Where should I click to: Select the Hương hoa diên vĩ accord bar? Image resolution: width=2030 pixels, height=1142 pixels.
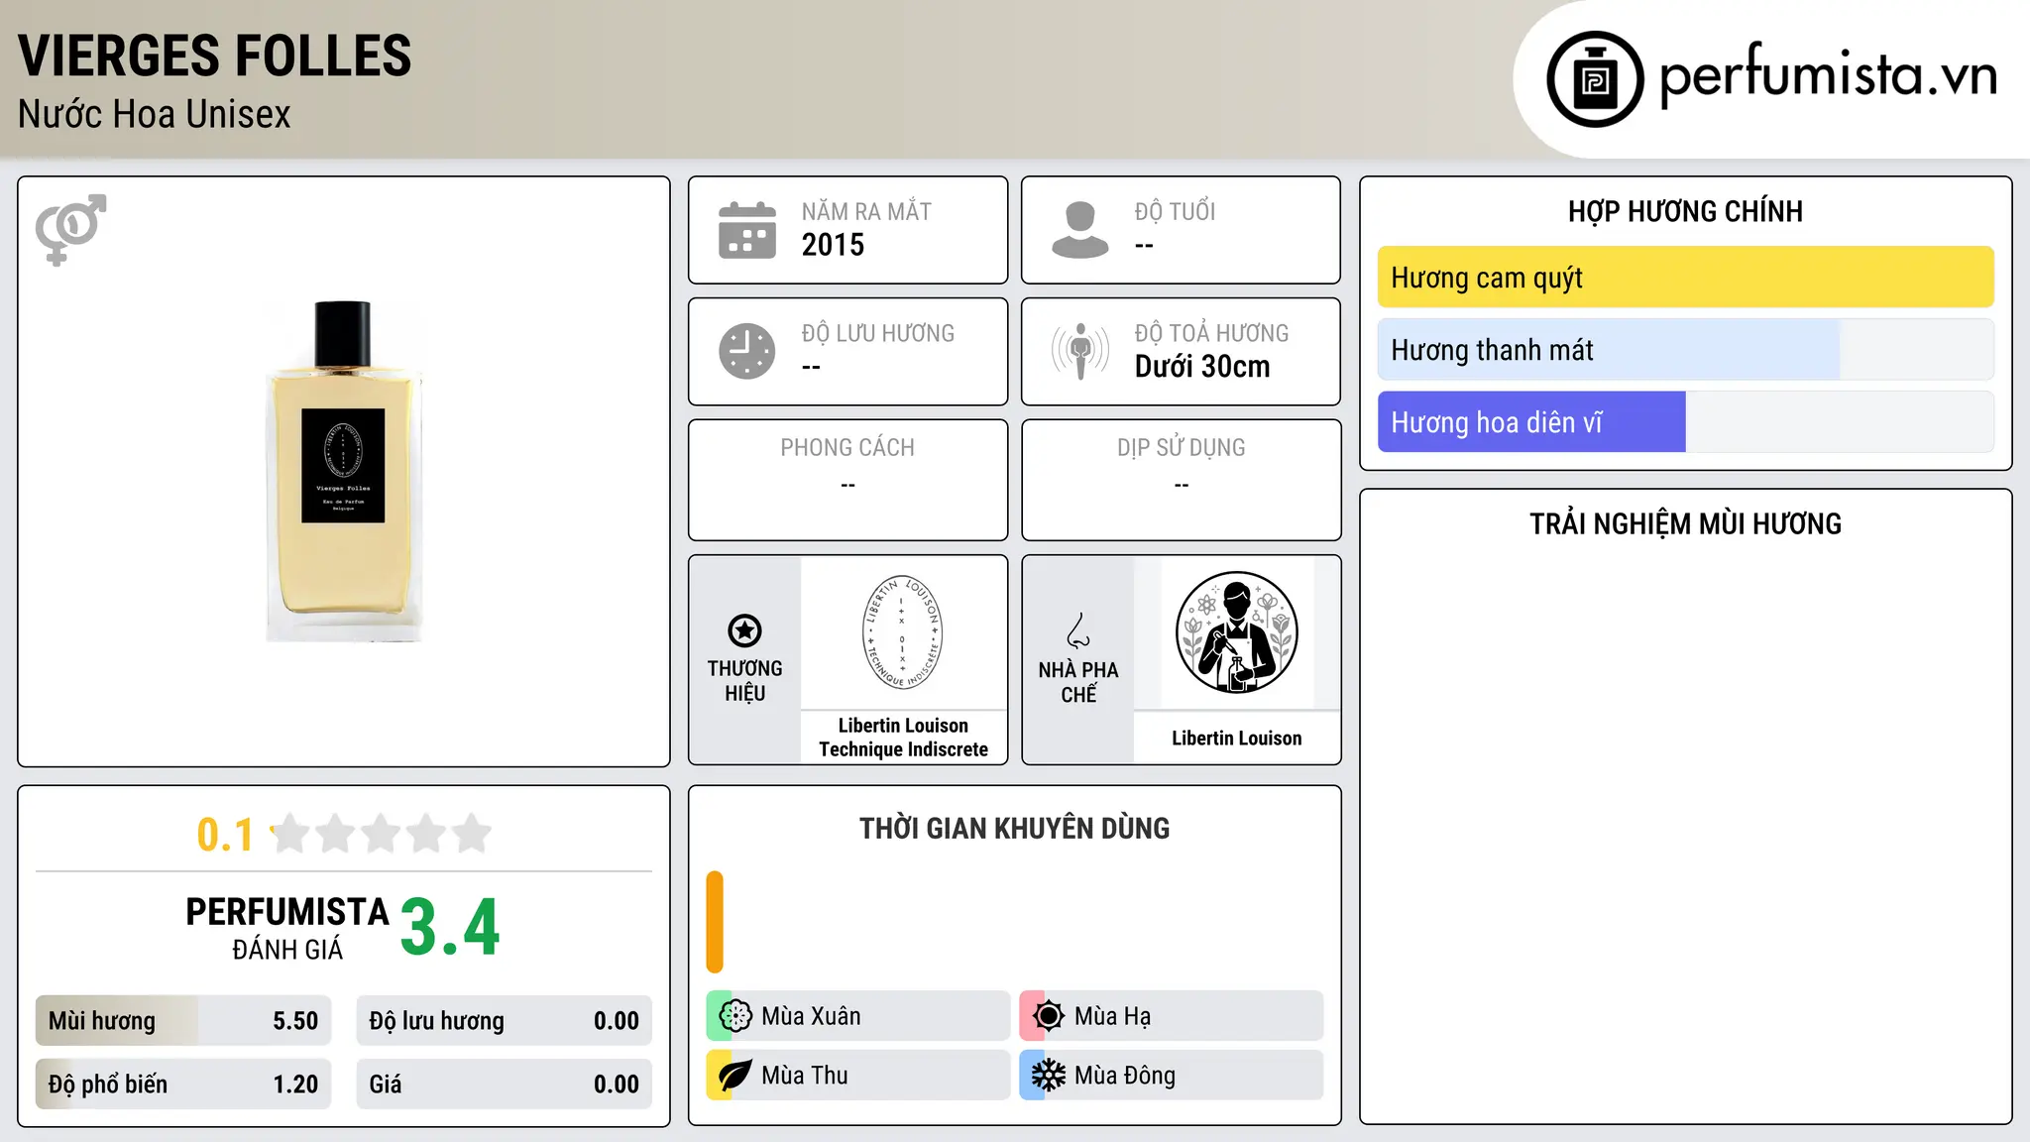pyautogui.click(x=1685, y=422)
